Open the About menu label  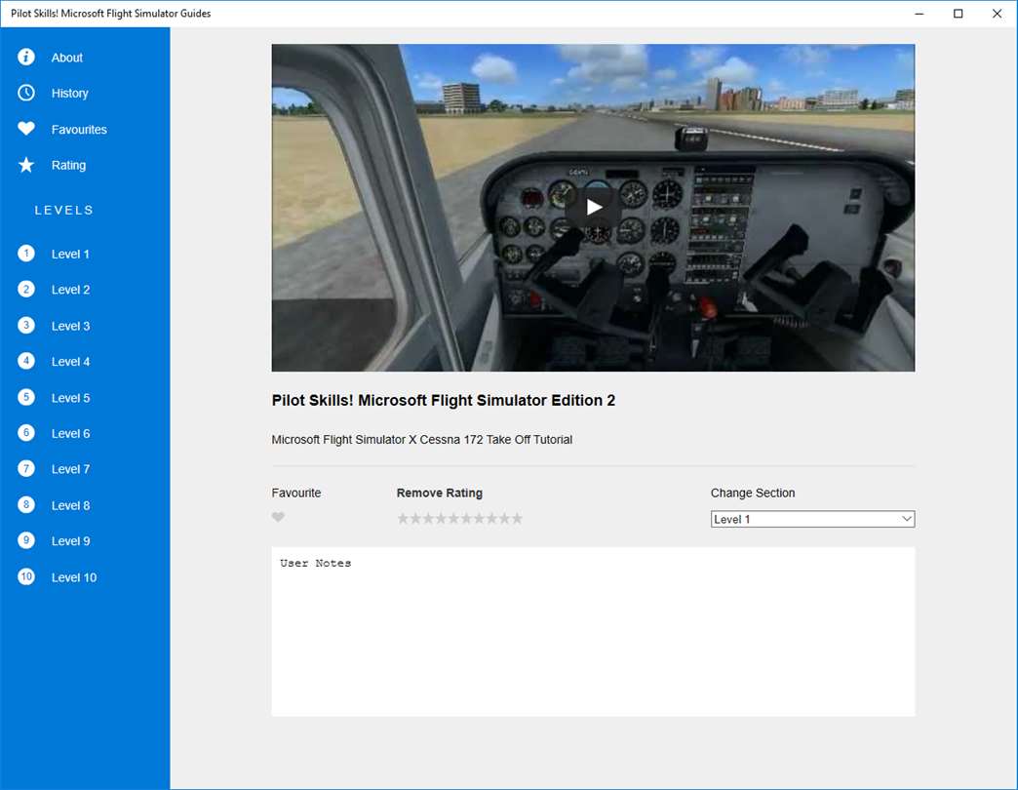(x=67, y=58)
